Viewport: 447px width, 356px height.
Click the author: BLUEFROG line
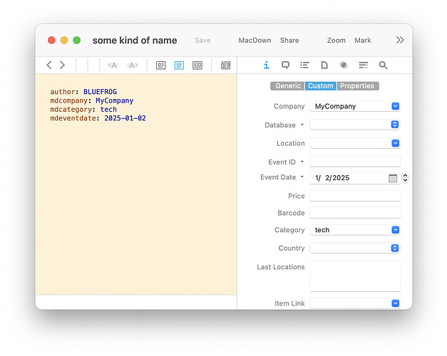(83, 92)
